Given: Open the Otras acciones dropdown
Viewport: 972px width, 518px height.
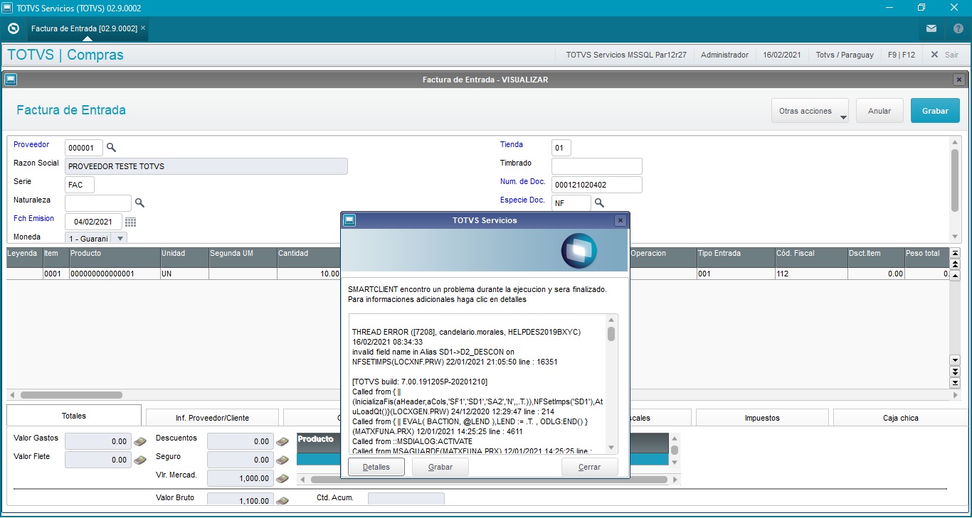Looking at the screenshot, I should [x=810, y=112].
